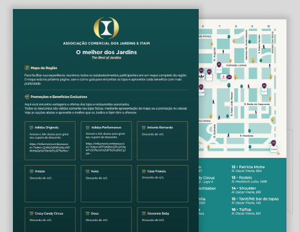Open the Adidas Originals coupon link
The width and height of the screenshot is (300, 232).
[50, 148]
